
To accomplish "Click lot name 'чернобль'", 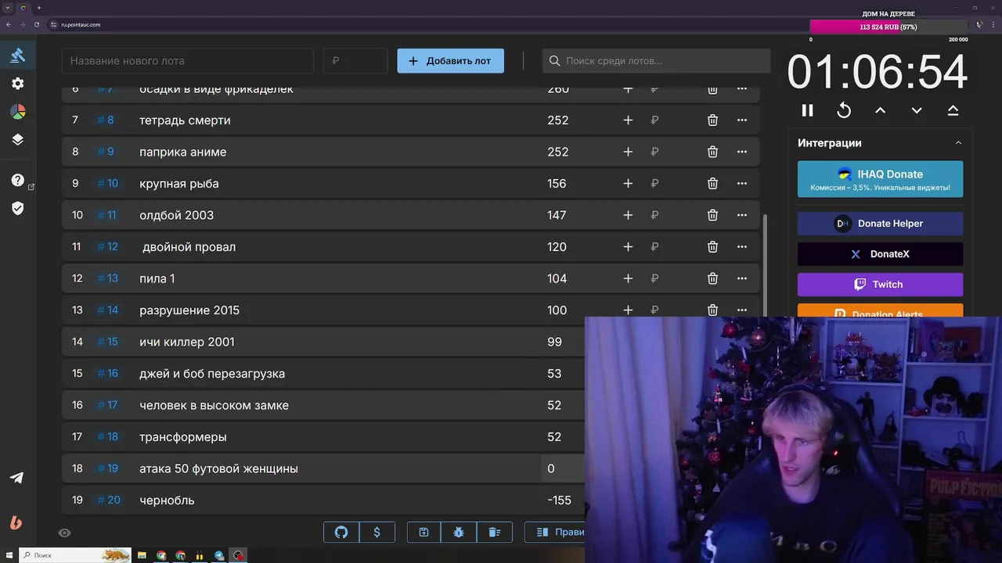I will coord(167,500).
